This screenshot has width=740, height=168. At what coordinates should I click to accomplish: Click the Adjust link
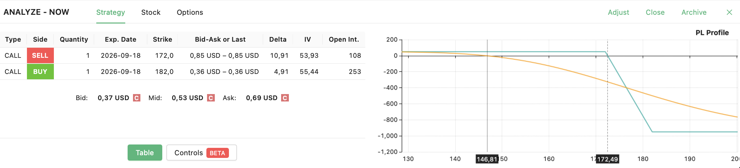click(618, 12)
